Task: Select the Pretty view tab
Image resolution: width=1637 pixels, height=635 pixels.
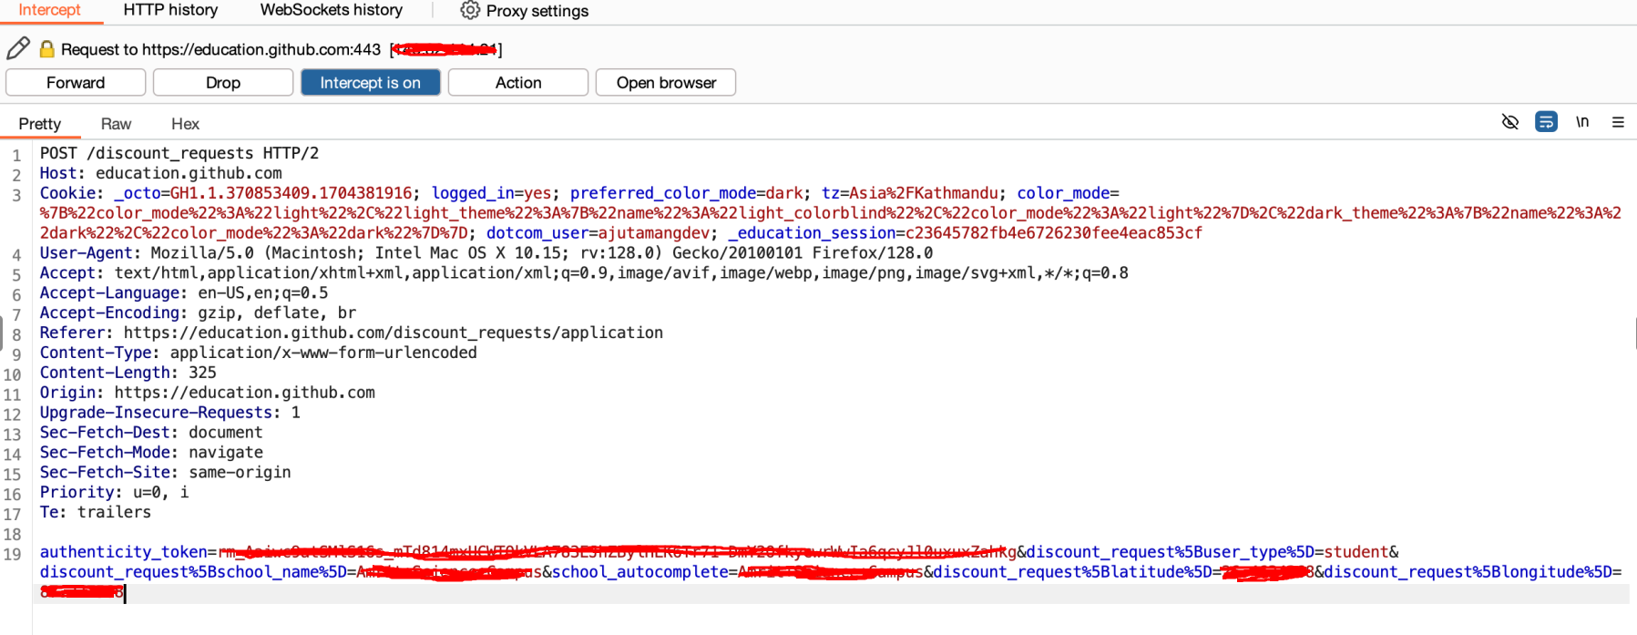Action: coord(40,124)
